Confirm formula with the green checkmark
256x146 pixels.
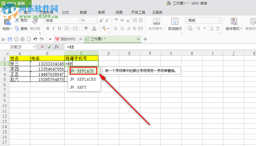point(49,47)
